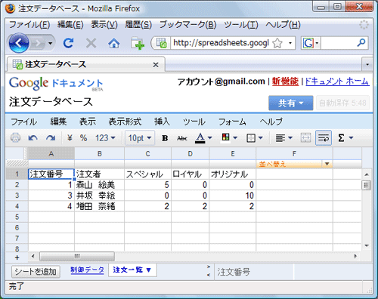This screenshot has width=378, height=299.
Task: Open the ドキュメント ホーム link
Action: click(x=337, y=82)
